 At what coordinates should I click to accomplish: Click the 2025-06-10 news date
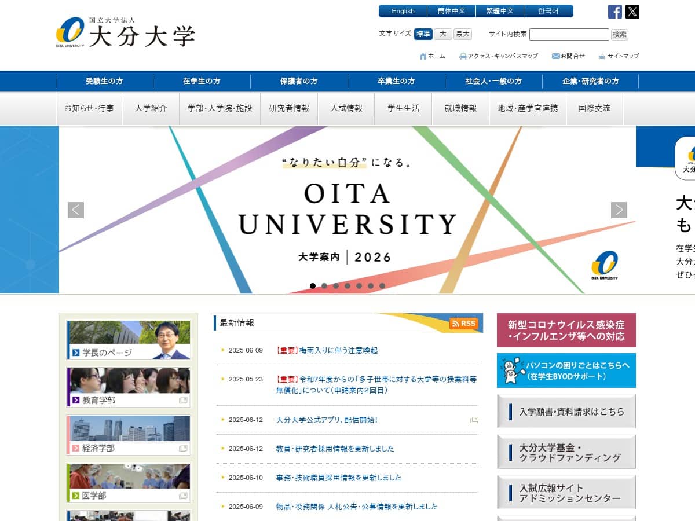(x=246, y=478)
